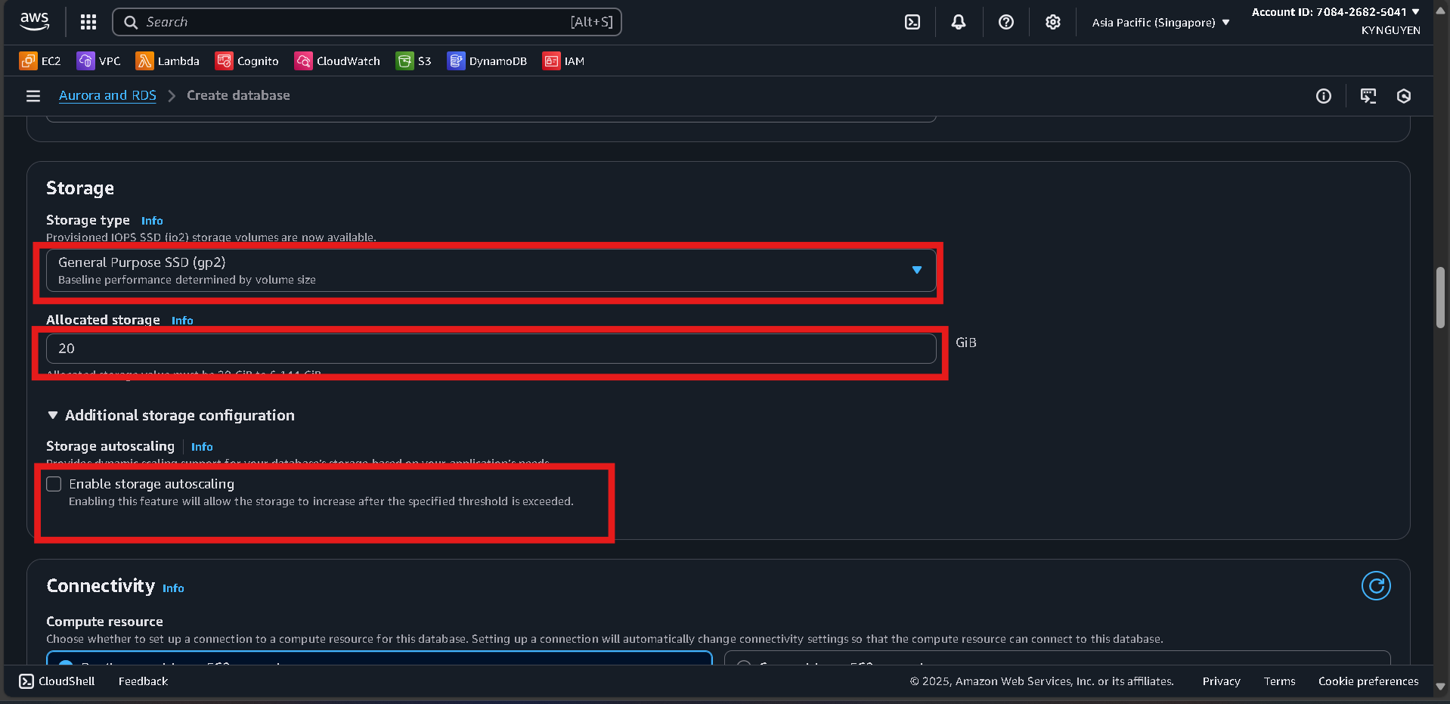Open the notifications bell
This screenshot has height=704, width=1450.
point(958,22)
